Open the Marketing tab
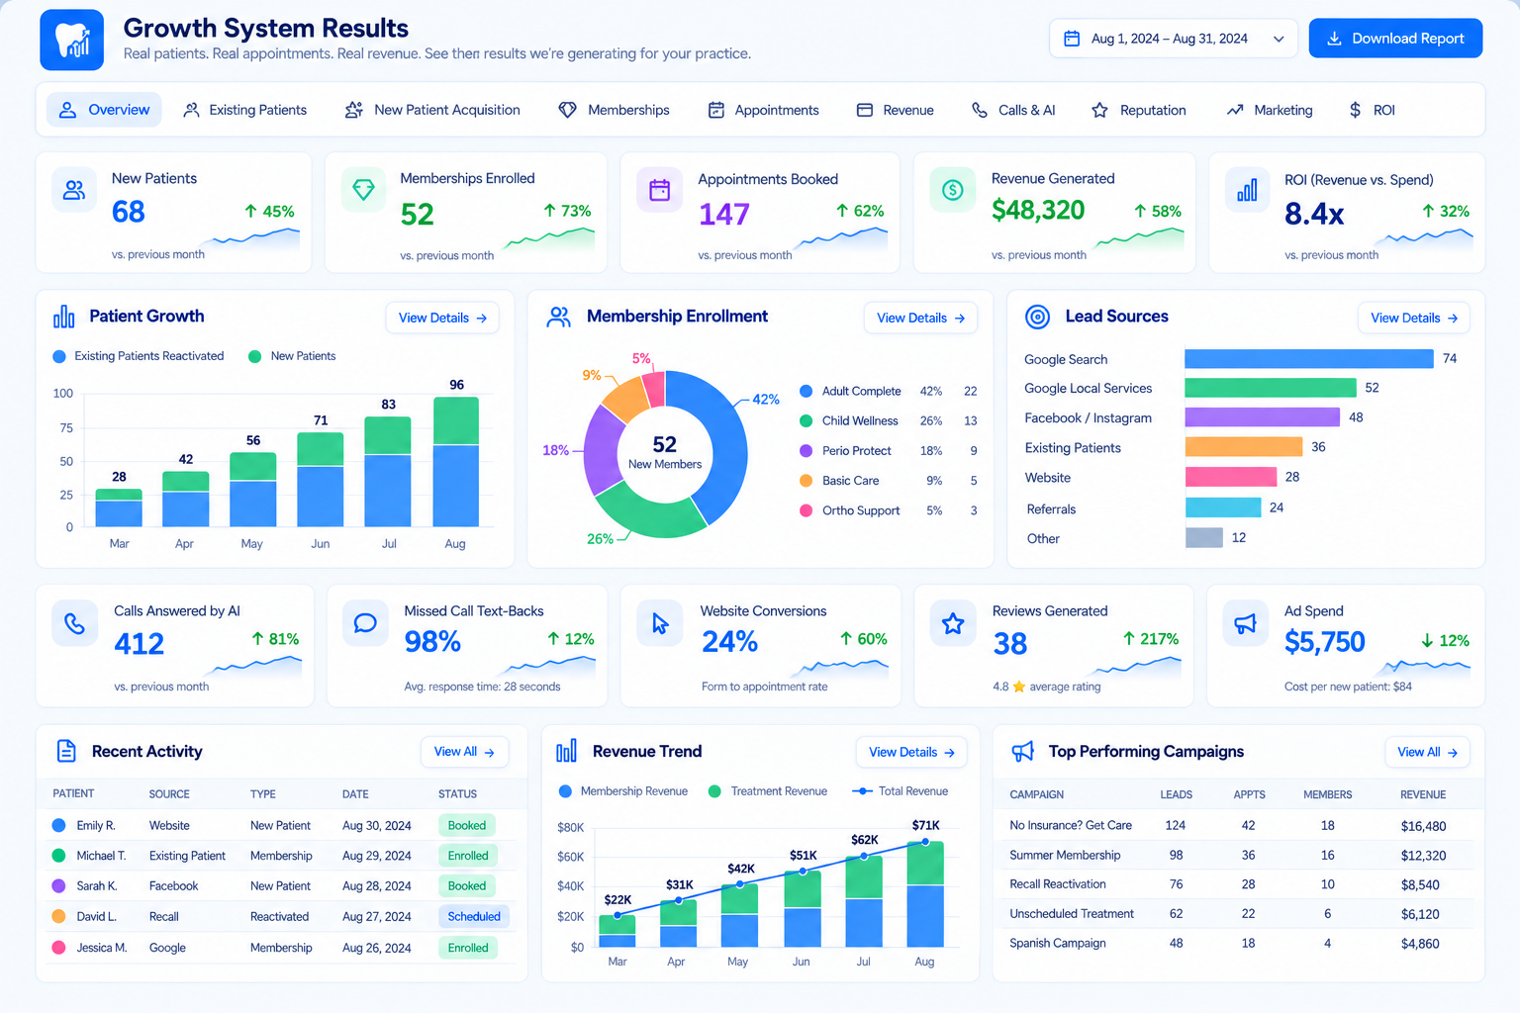1520x1013 pixels. pyautogui.click(x=1270, y=110)
